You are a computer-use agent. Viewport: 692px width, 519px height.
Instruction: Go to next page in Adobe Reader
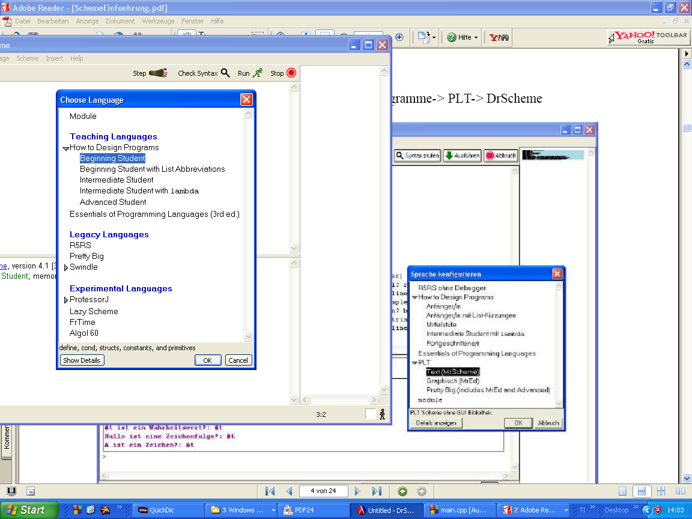[x=357, y=491]
